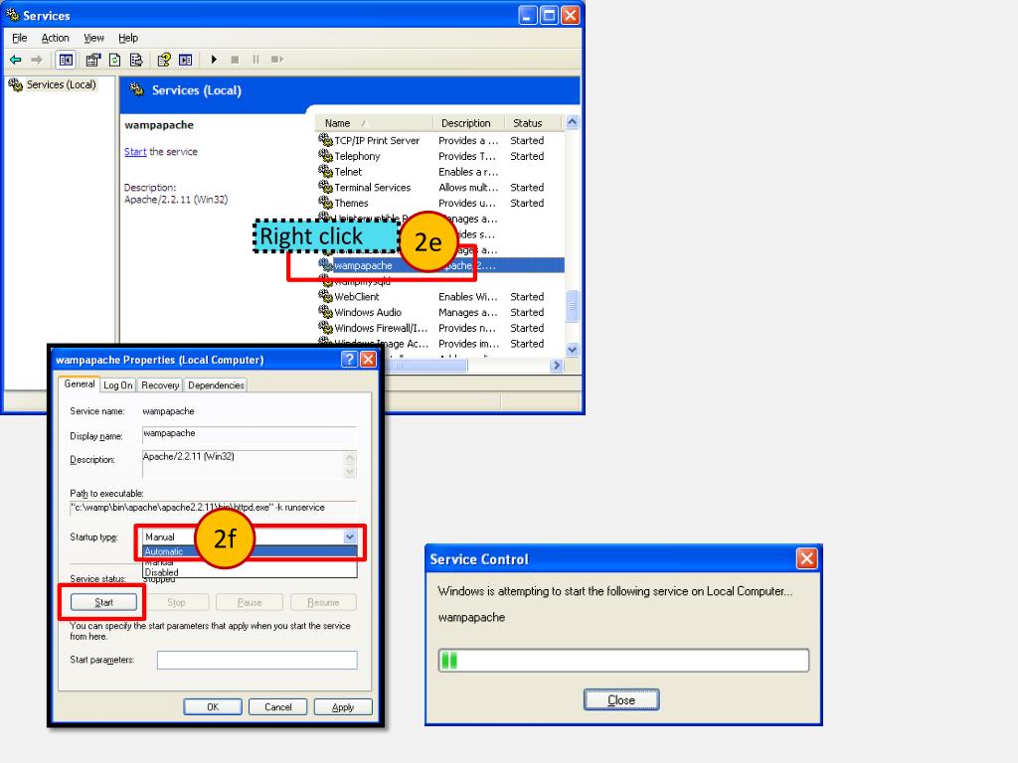This screenshot has height=763, width=1018.
Task: Click the up arrow of services list scrollbar
Action: 572,122
